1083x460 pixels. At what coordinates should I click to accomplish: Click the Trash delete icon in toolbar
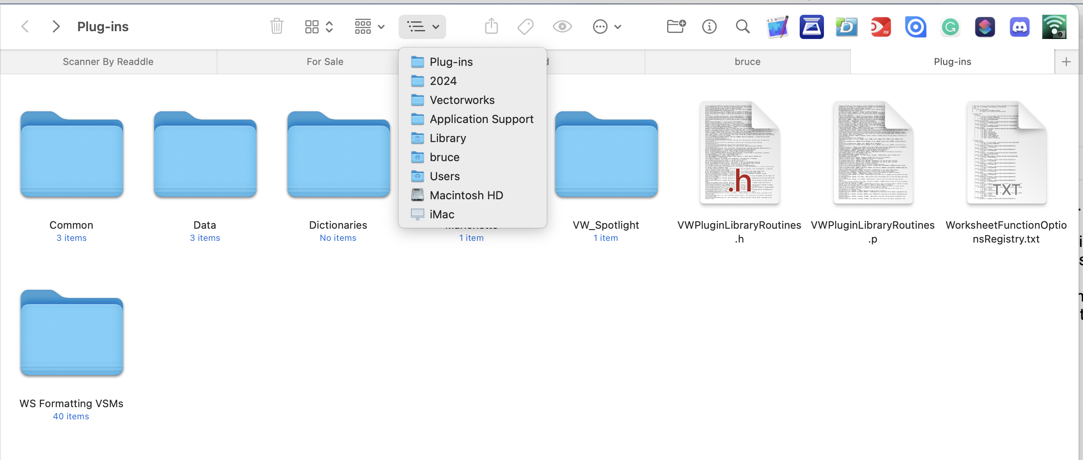tap(276, 26)
